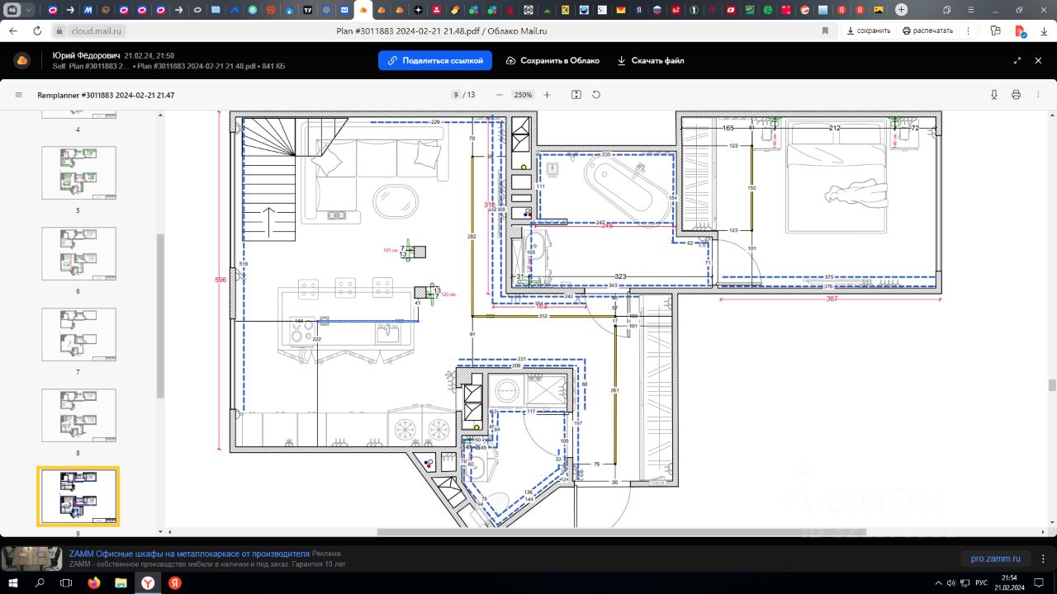Open a new browser tab
This screenshot has height=594, width=1057.
(902, 10)
